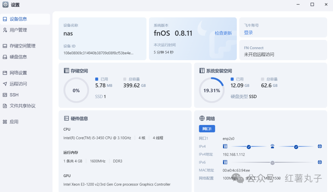The width and height of the screenshot is (333, 192).
Task: Click the IPv6 disconnected status marker
Action: [272, 163]
